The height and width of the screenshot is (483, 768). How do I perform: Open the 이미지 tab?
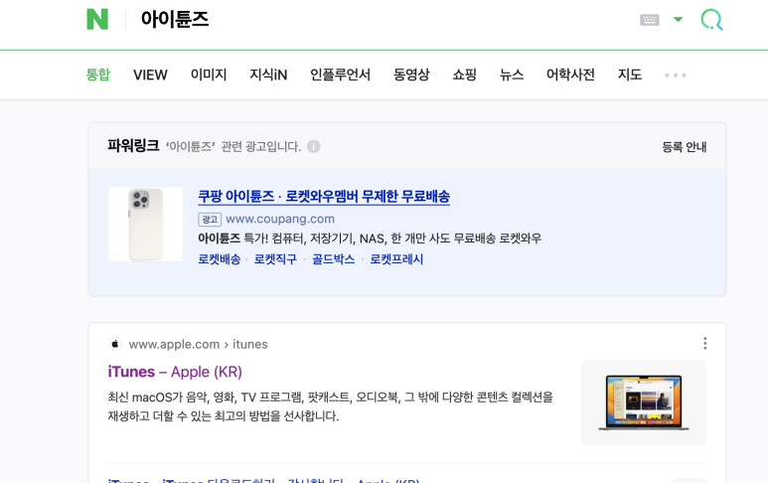(x=209, y=75)
